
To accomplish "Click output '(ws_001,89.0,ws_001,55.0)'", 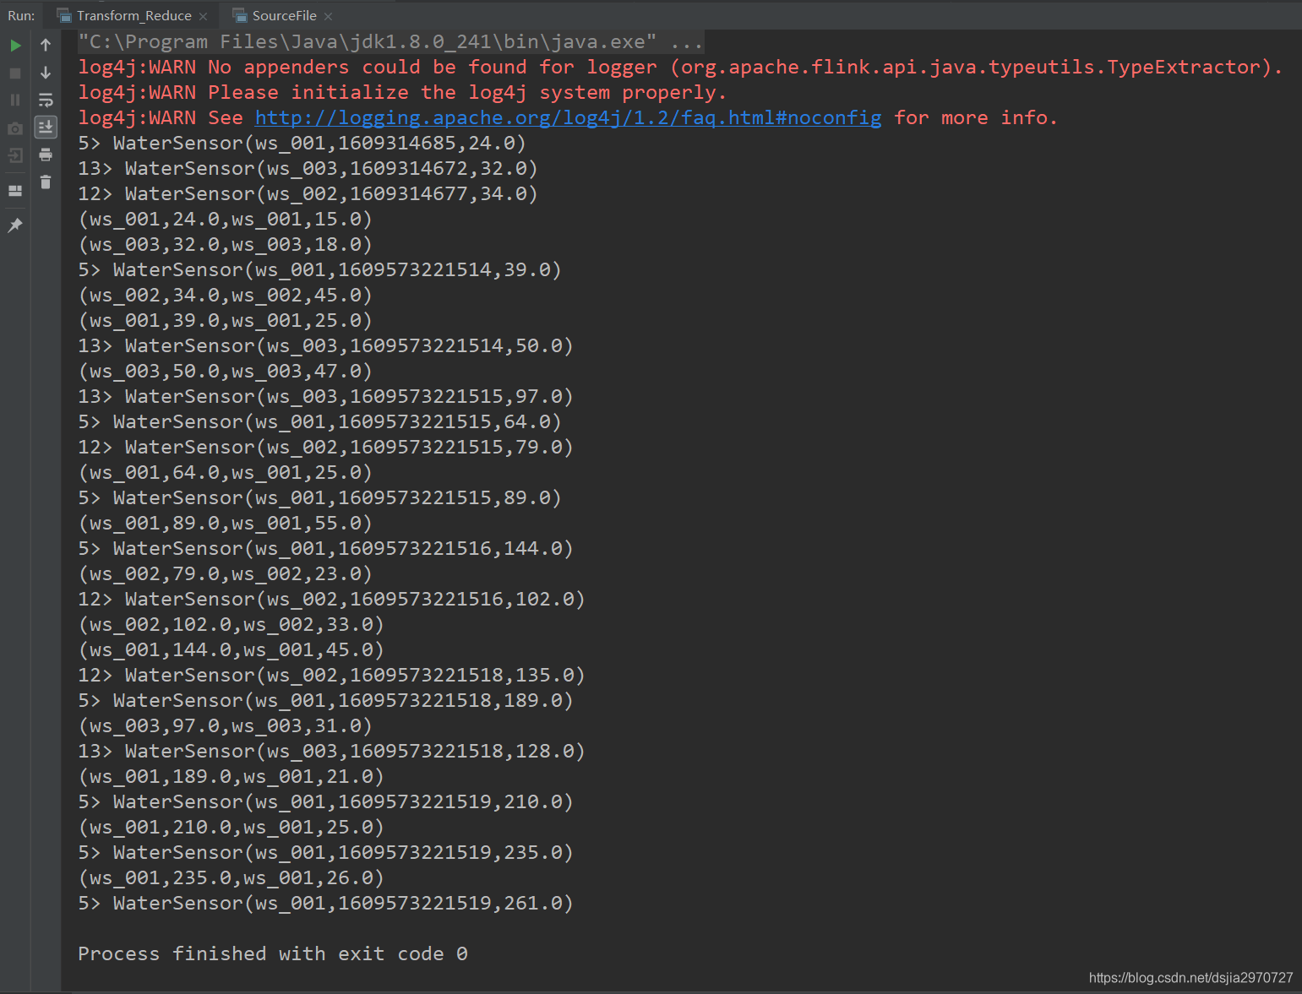I will 225,523.
